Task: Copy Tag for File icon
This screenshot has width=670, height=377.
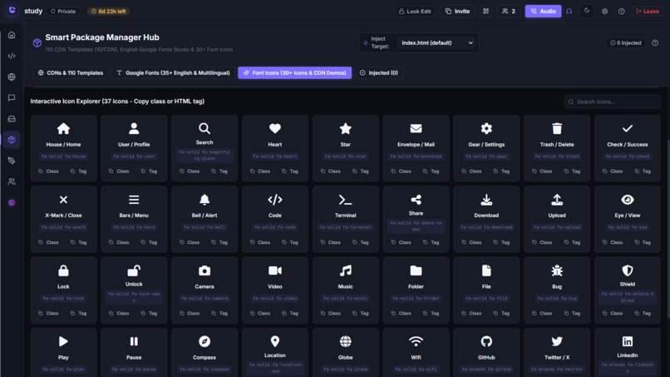Action: coord(501,313)
